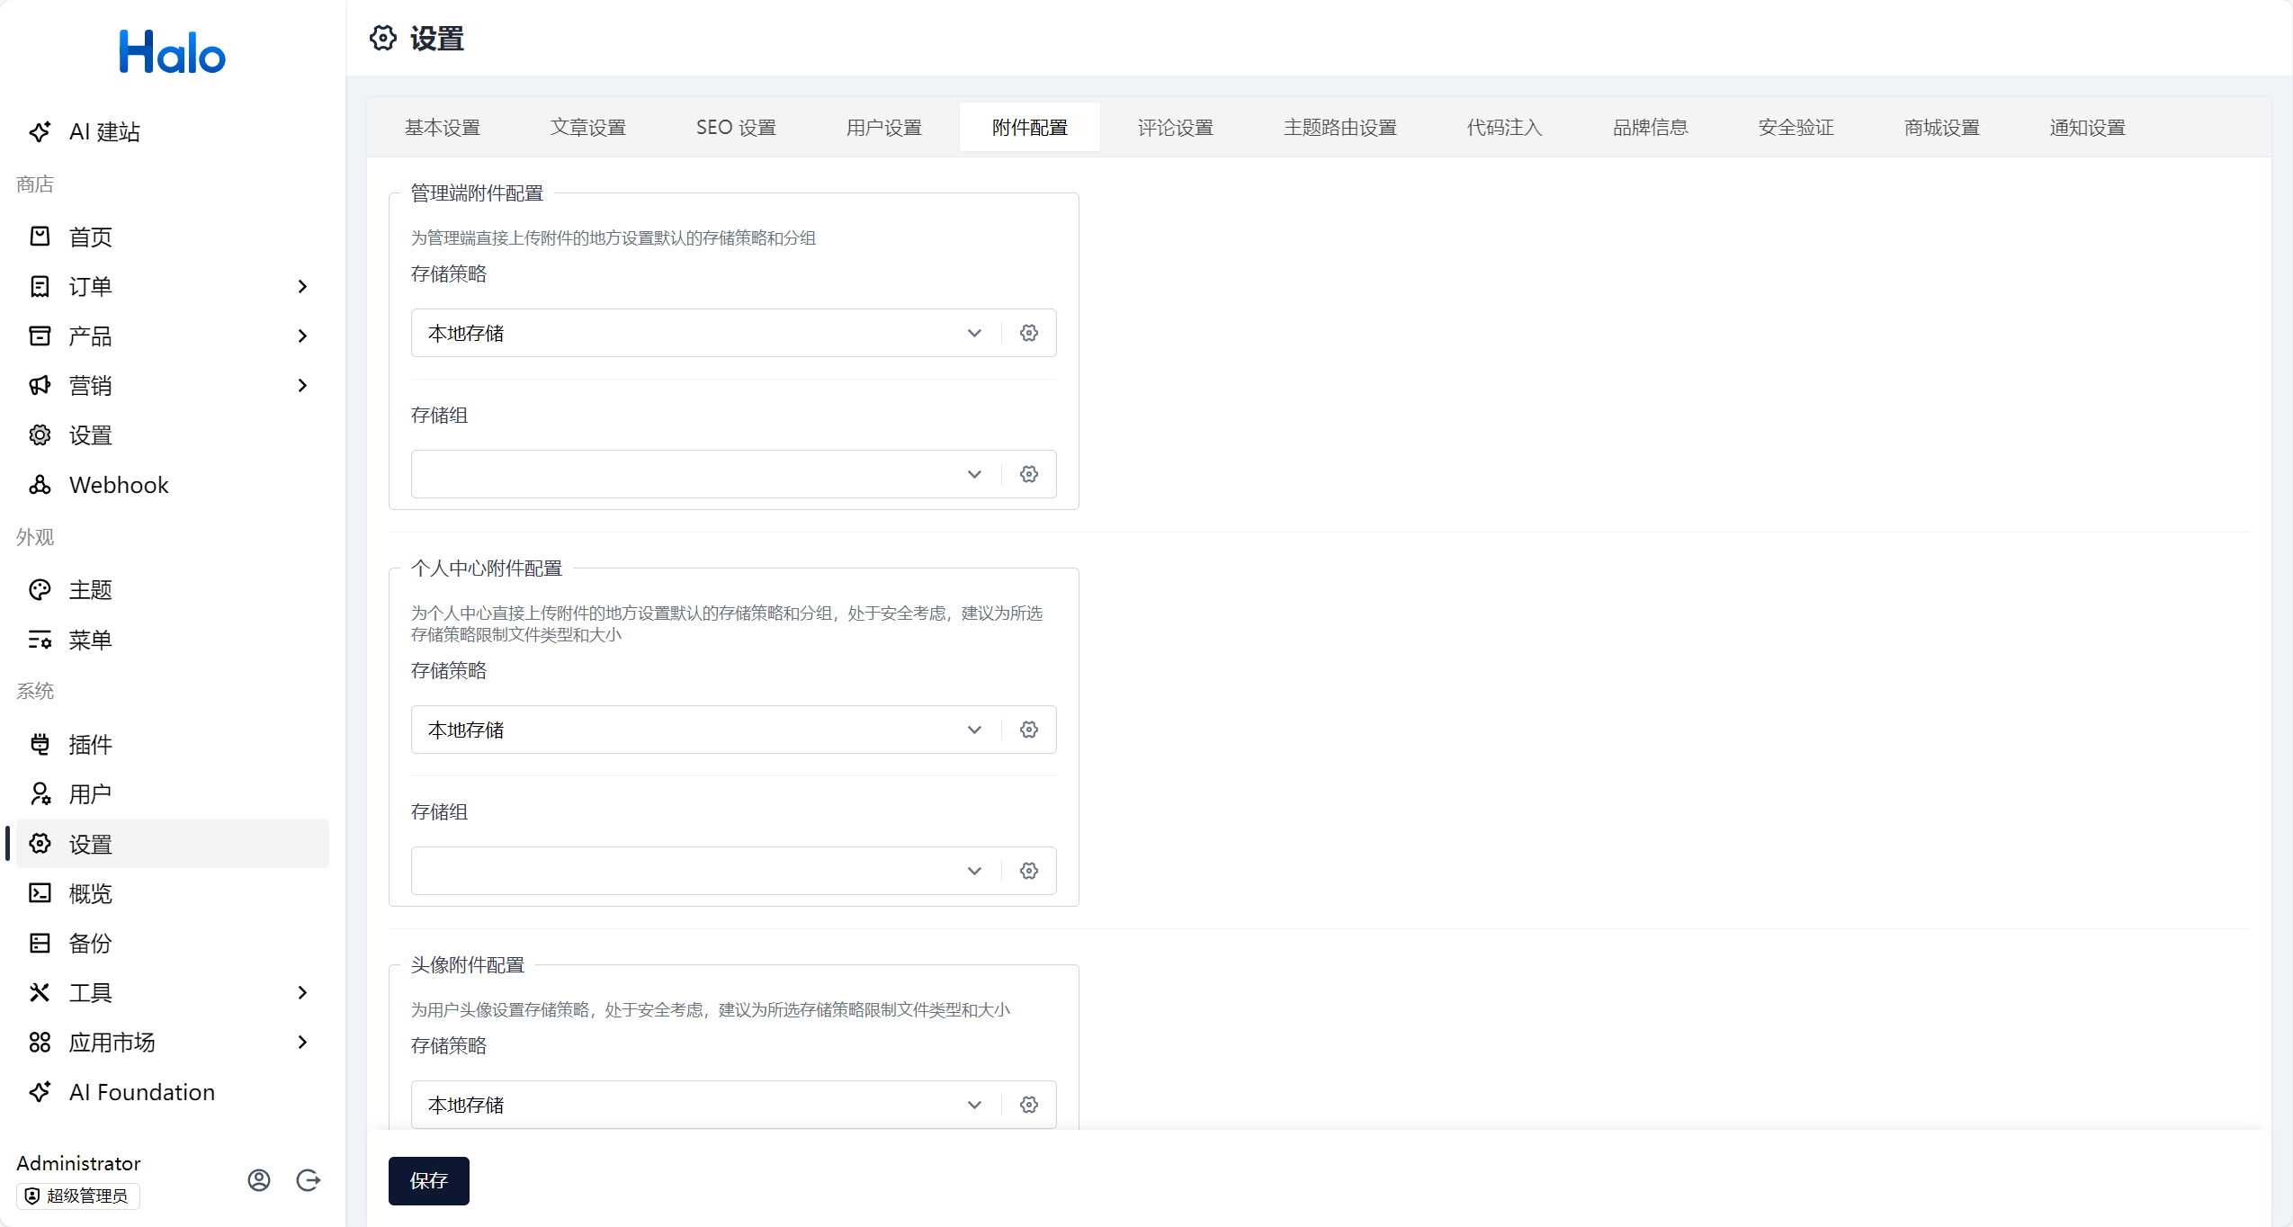This screenshot has width=2293, height=1227.
Task: Select the 附件配置 tab
Action: 1030,128
